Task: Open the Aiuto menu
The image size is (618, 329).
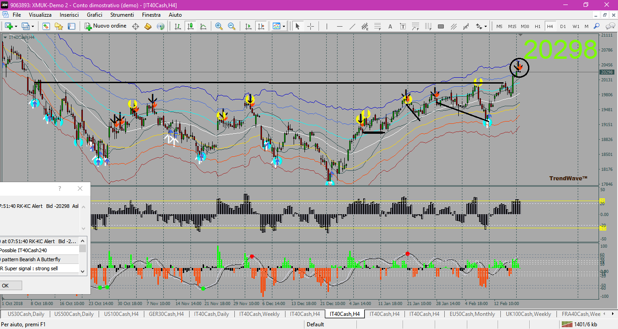Action: pyautogui.click(x=175, y=15)
